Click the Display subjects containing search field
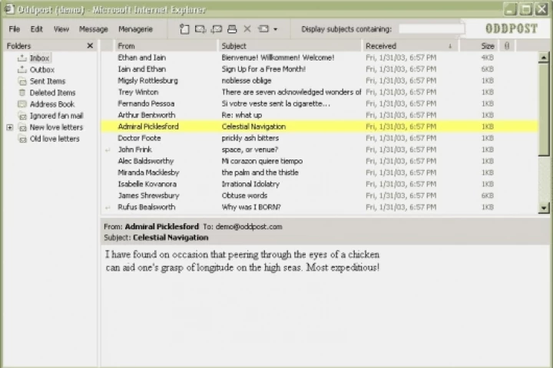553x368 pixels. pos(432,29)
